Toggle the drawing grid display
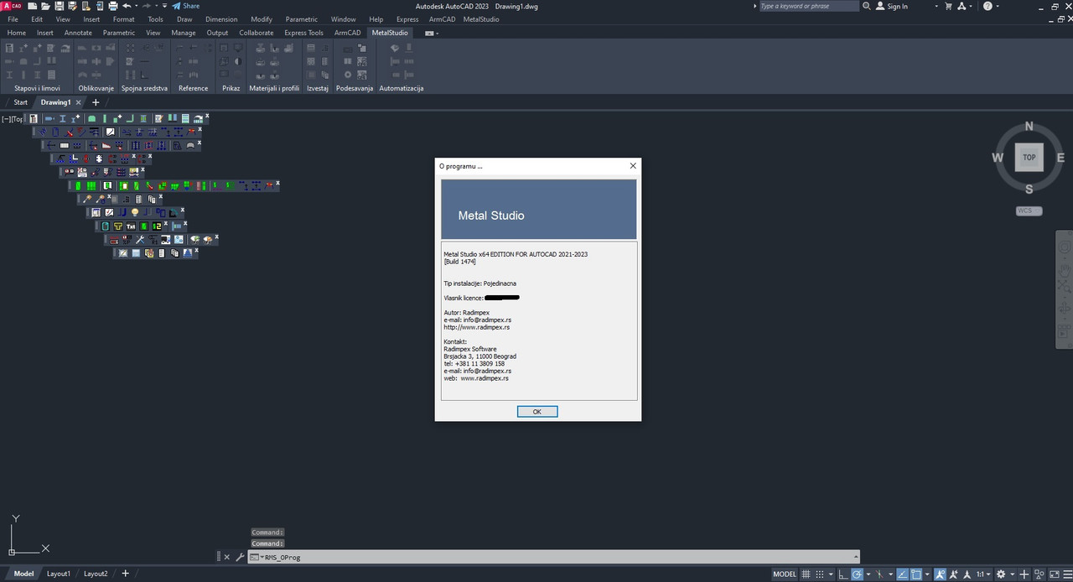Screen dimensions: 1073x582 [806, 574]
